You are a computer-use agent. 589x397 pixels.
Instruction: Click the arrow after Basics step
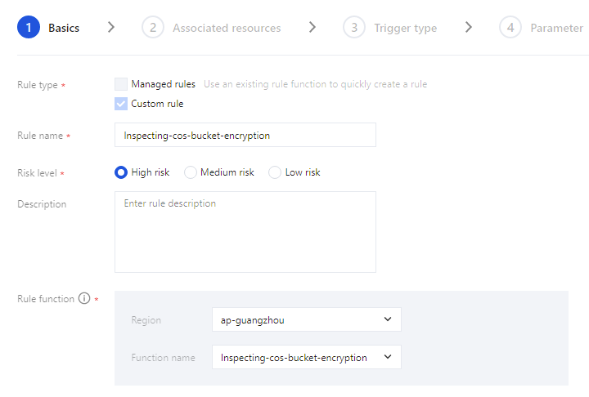point(111,27)
